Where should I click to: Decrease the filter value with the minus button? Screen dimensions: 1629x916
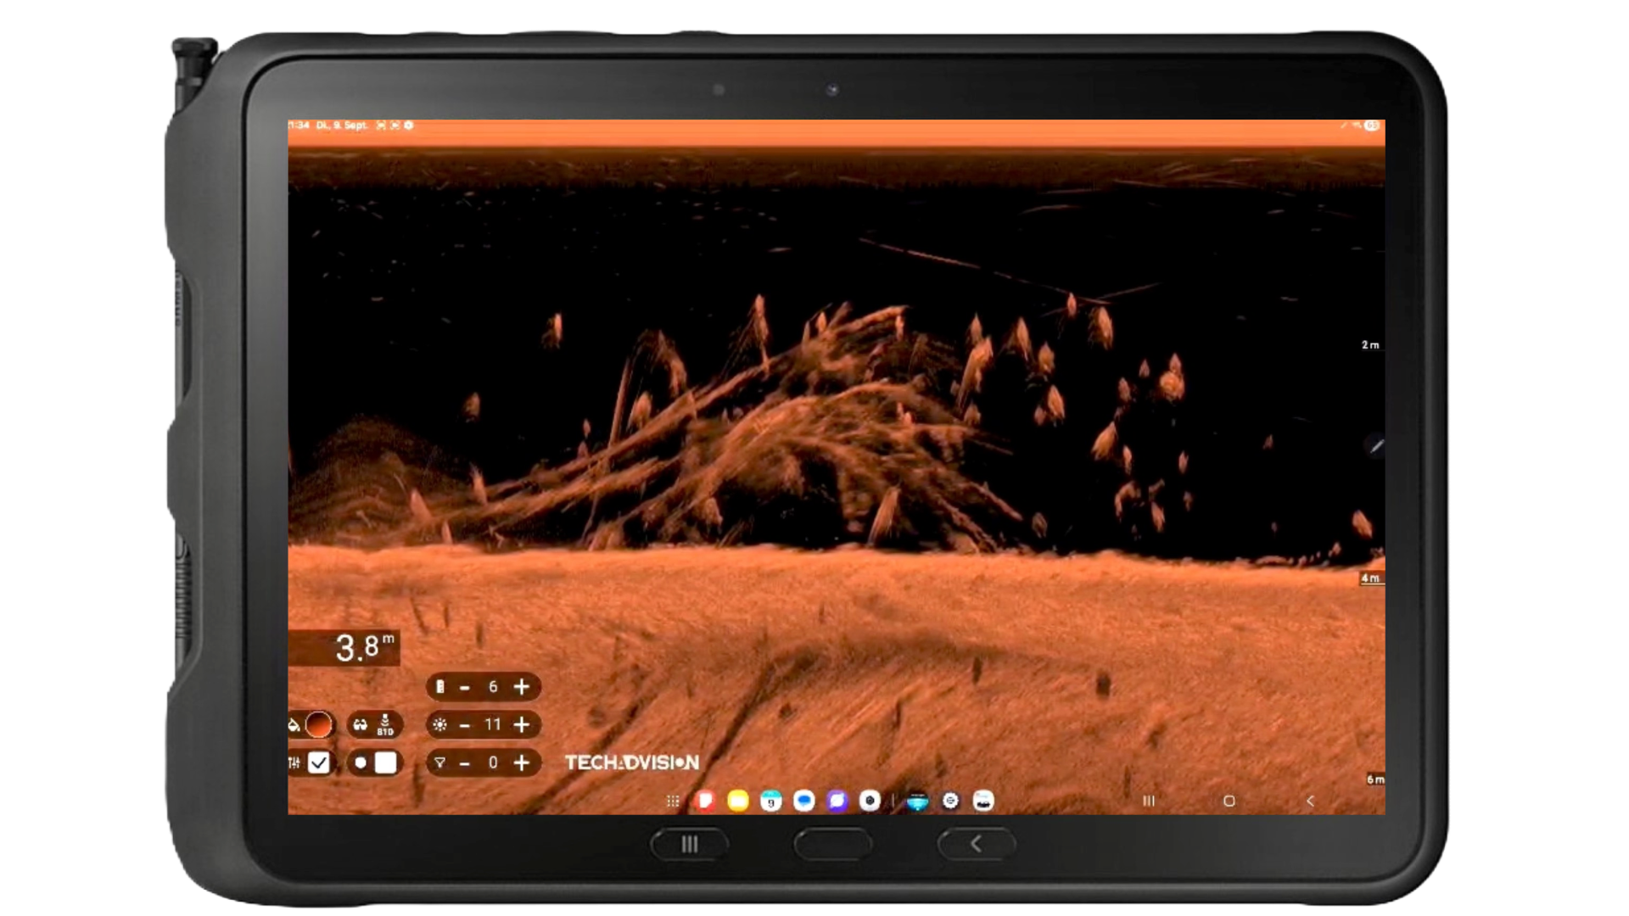(x=464, y=764)
